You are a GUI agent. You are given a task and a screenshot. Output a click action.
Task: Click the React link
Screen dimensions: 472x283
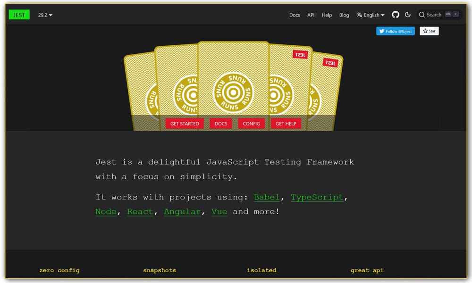(140, 211)
